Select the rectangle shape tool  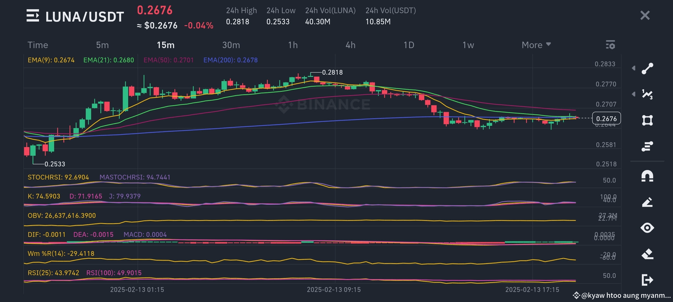647,120
